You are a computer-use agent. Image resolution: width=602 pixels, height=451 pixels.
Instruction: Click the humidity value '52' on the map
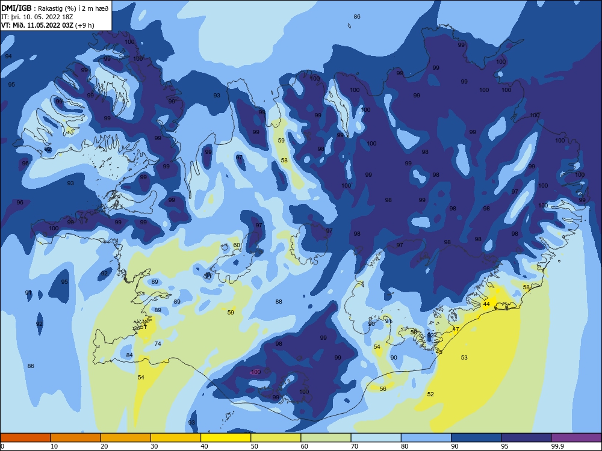[x=430, y=394]
